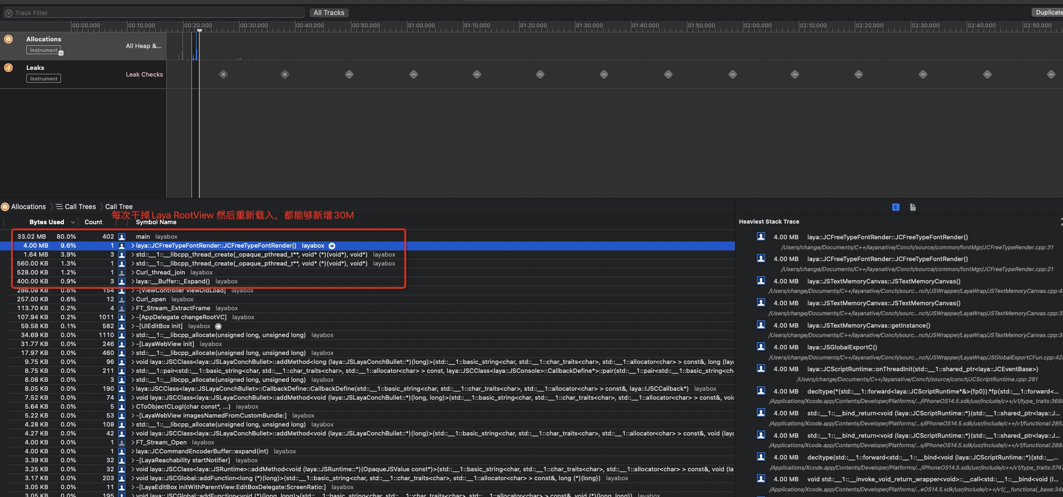Expand the FT_Stream_ExtractFrame row
1063x497 pixels.
tap(133, 308)
